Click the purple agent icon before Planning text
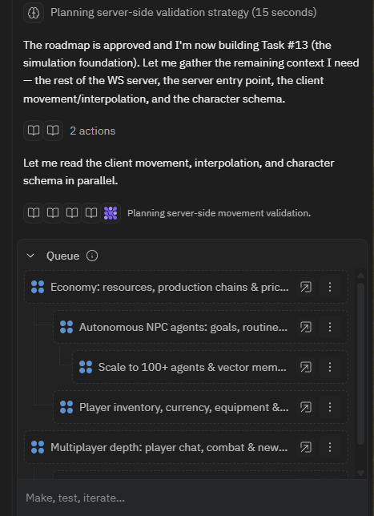The width and height of the screenshot is (374, 516). click(111, 213)
